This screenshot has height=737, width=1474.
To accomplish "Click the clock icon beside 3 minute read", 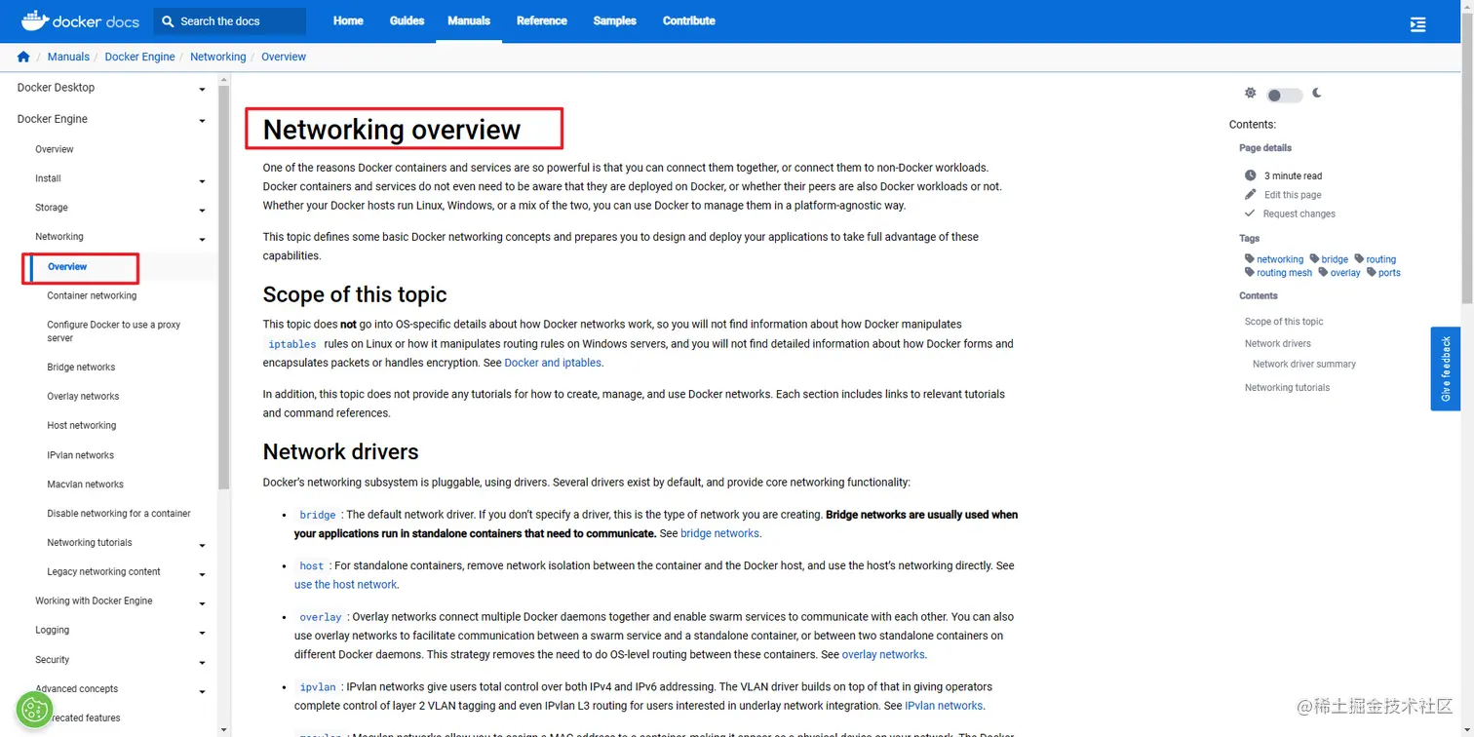I will (1251, 175).
